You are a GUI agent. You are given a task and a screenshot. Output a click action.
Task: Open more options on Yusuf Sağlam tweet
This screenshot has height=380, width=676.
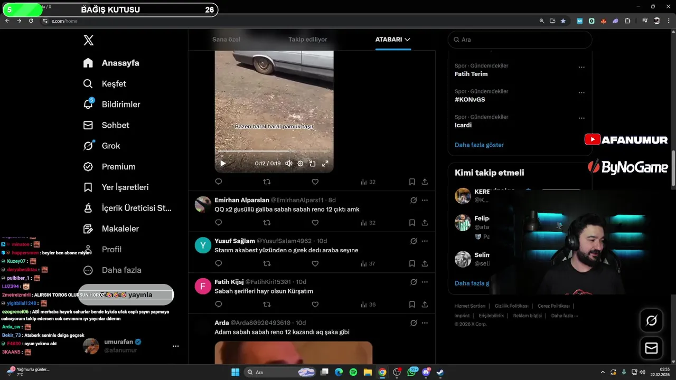tap(425, 241)
